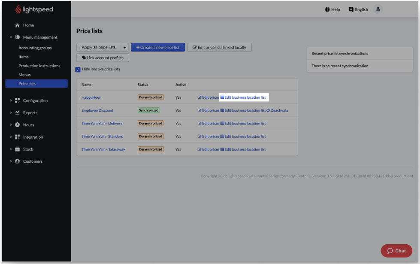This screenshot has height=264, width=420.
Task: Expand the Reports sidebar section
Action: click(11, 113)
